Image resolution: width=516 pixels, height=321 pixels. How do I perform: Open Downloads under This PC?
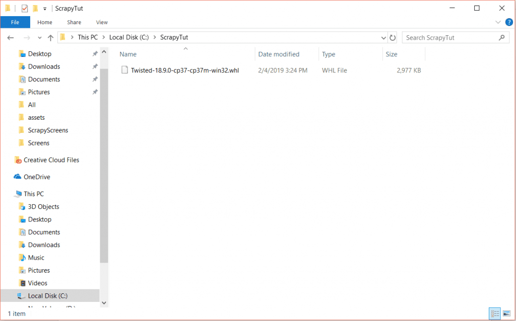click(x=44, y=245)
